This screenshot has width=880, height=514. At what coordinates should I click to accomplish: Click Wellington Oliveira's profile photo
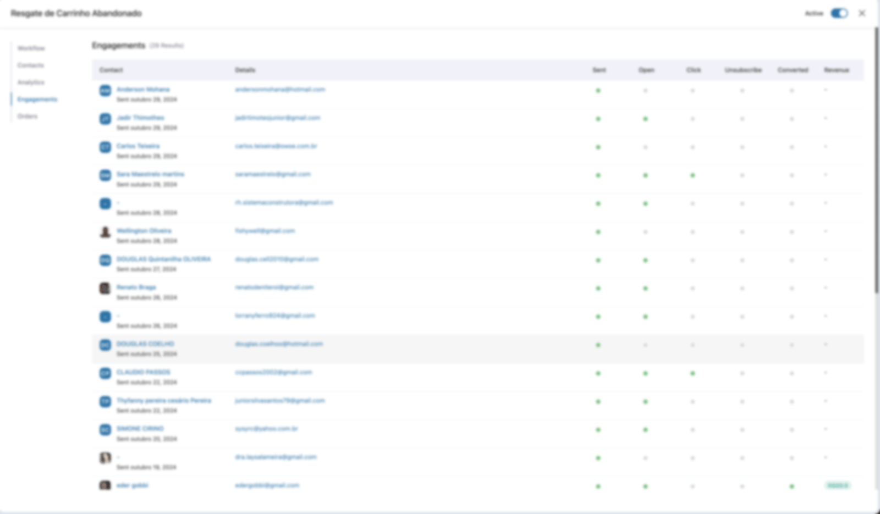[105, 232]
